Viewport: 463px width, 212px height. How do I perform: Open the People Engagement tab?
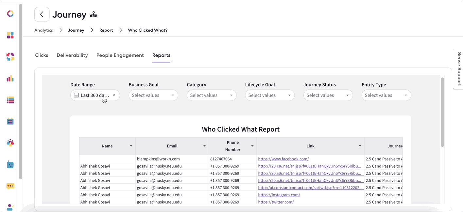point(120,55)
